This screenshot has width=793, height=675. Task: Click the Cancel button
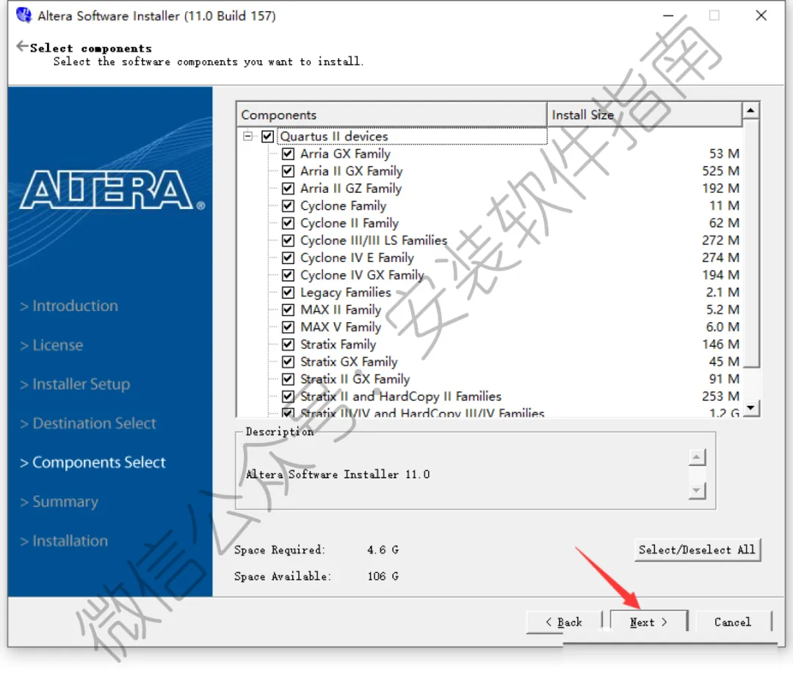click(x=734, y=622)
